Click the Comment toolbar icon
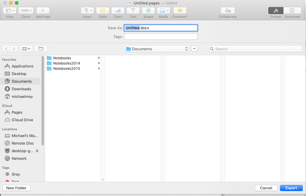 click(x=180, y=11)
